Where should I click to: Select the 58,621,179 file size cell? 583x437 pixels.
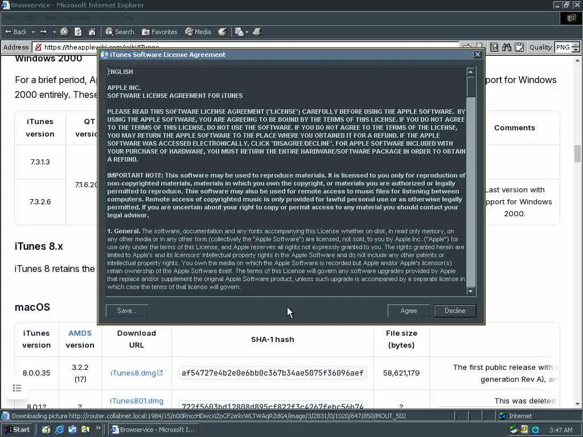[x=401, y=373]
